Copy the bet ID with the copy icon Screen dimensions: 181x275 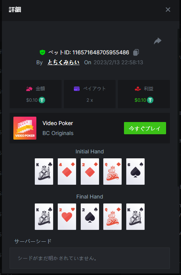coord(136,52)
